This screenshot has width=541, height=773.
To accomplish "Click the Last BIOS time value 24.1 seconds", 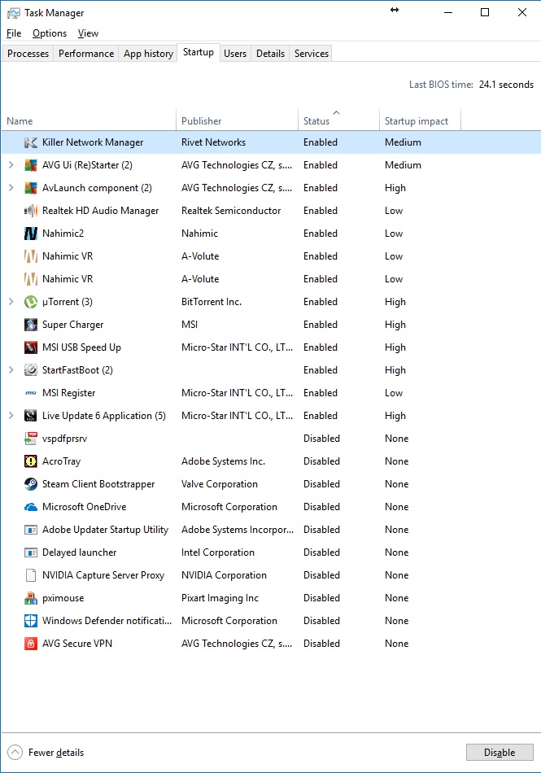I will click(x=506, y=85).
